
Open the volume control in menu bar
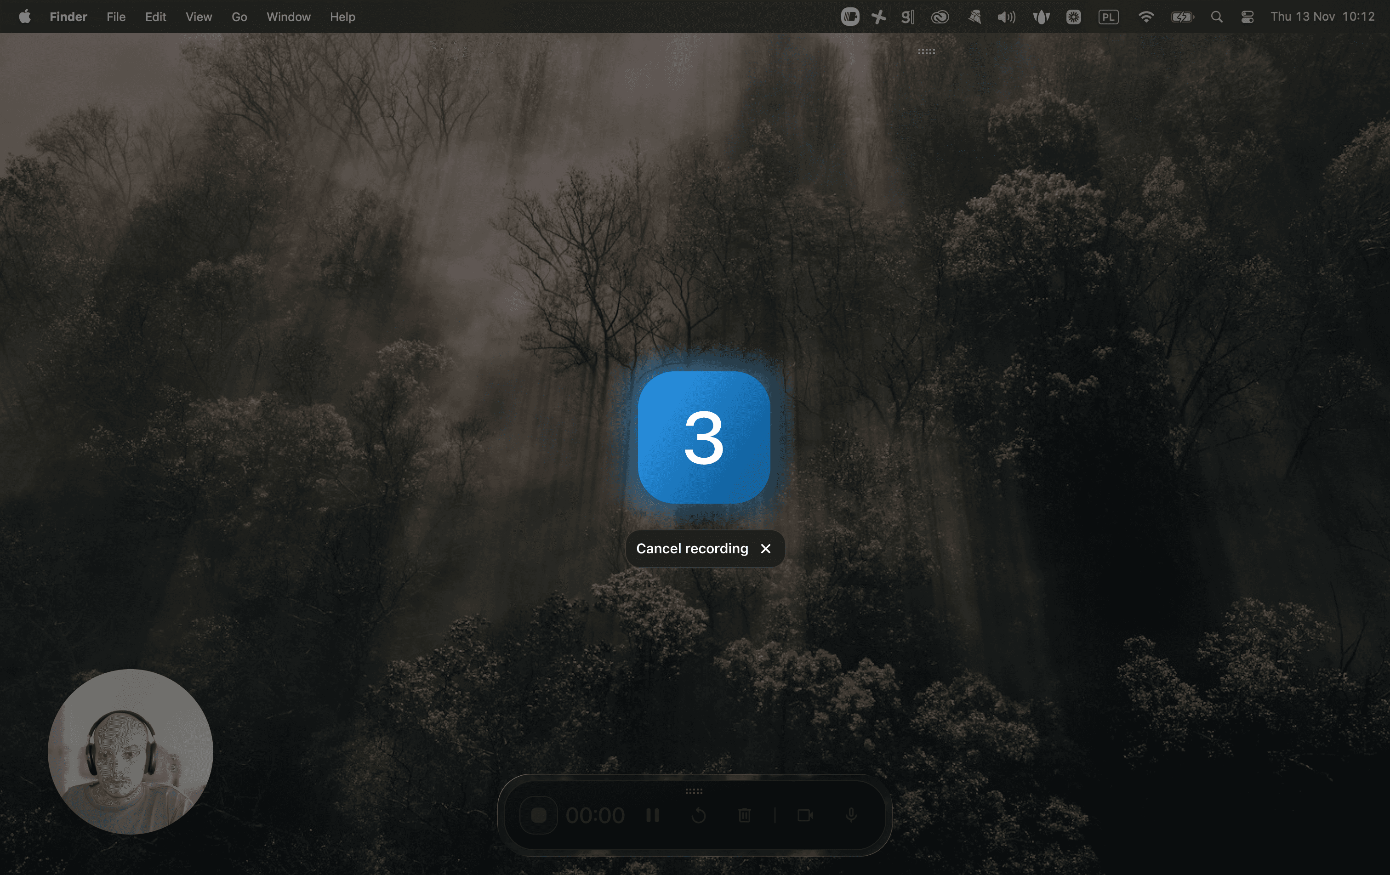[x=1006, y=17]
